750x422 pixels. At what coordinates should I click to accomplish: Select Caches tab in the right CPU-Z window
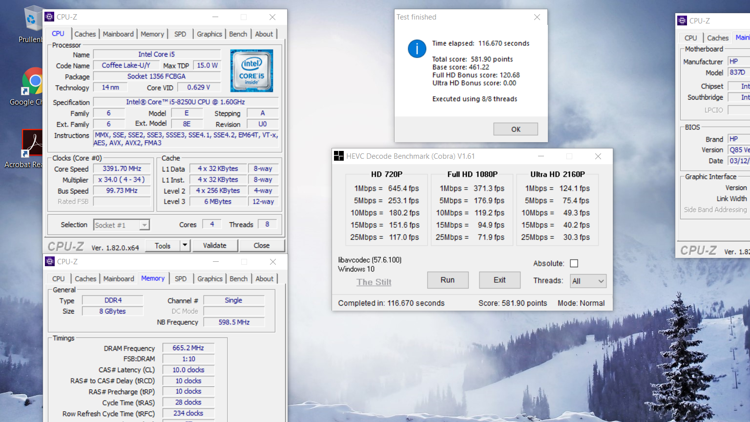tap(718, 38)
